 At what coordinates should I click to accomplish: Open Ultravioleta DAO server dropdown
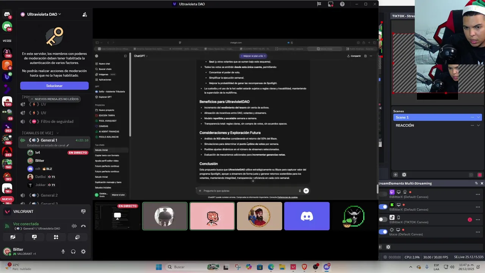44,14
